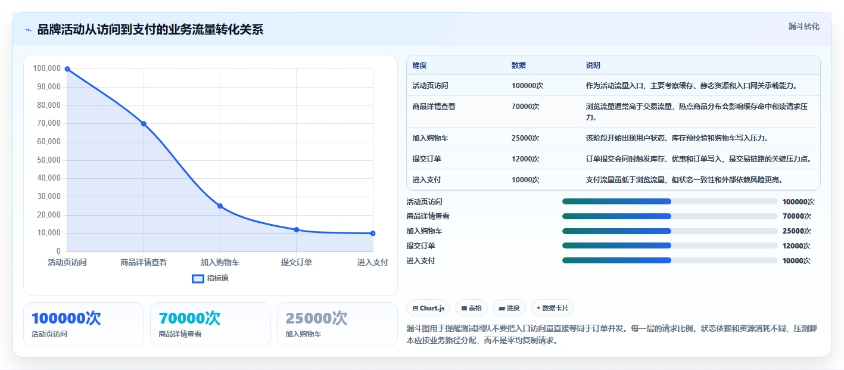Click the 提交订单 x-axis label on chart
Viewport: 844px width, 370px height.
click(x=297, y=262)
